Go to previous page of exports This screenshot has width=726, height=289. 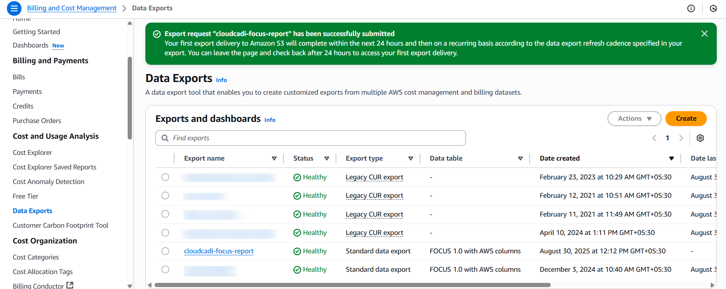[x=654, y=138]
